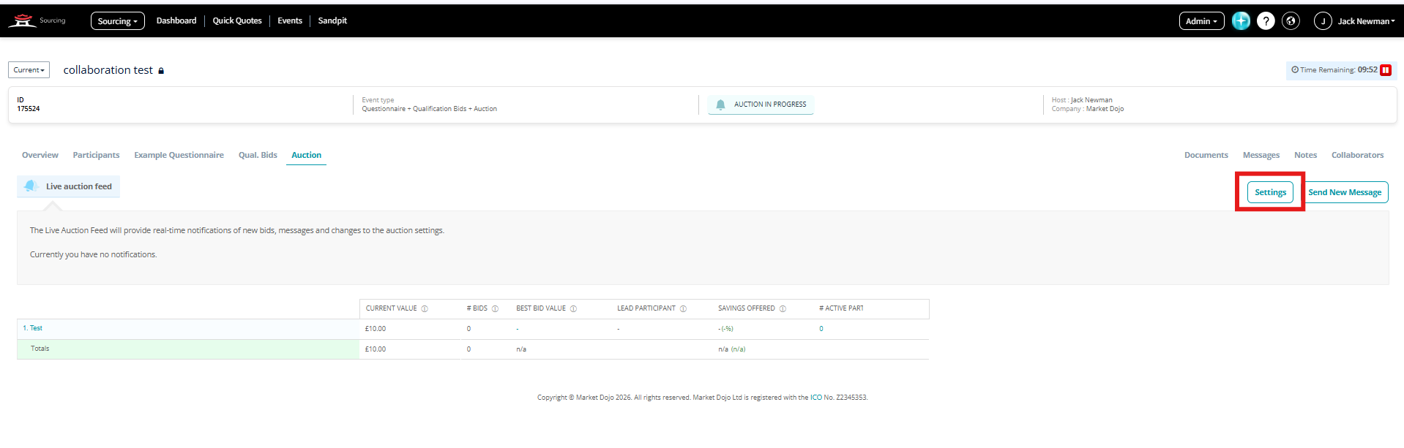Expand the Current version dropdown
Image resolution: width=1404 pixels, height=448 pixels.
point(29,70)
